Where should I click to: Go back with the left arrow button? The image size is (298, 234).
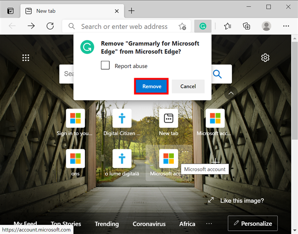coord(12,26)
